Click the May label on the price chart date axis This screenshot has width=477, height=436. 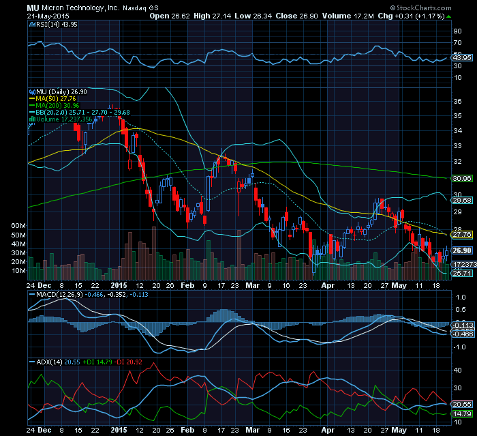(399, 285)
